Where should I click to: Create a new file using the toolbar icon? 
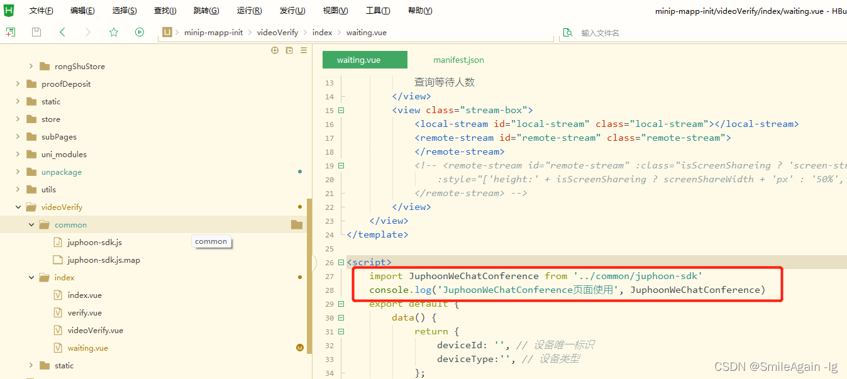coord(11,32)
